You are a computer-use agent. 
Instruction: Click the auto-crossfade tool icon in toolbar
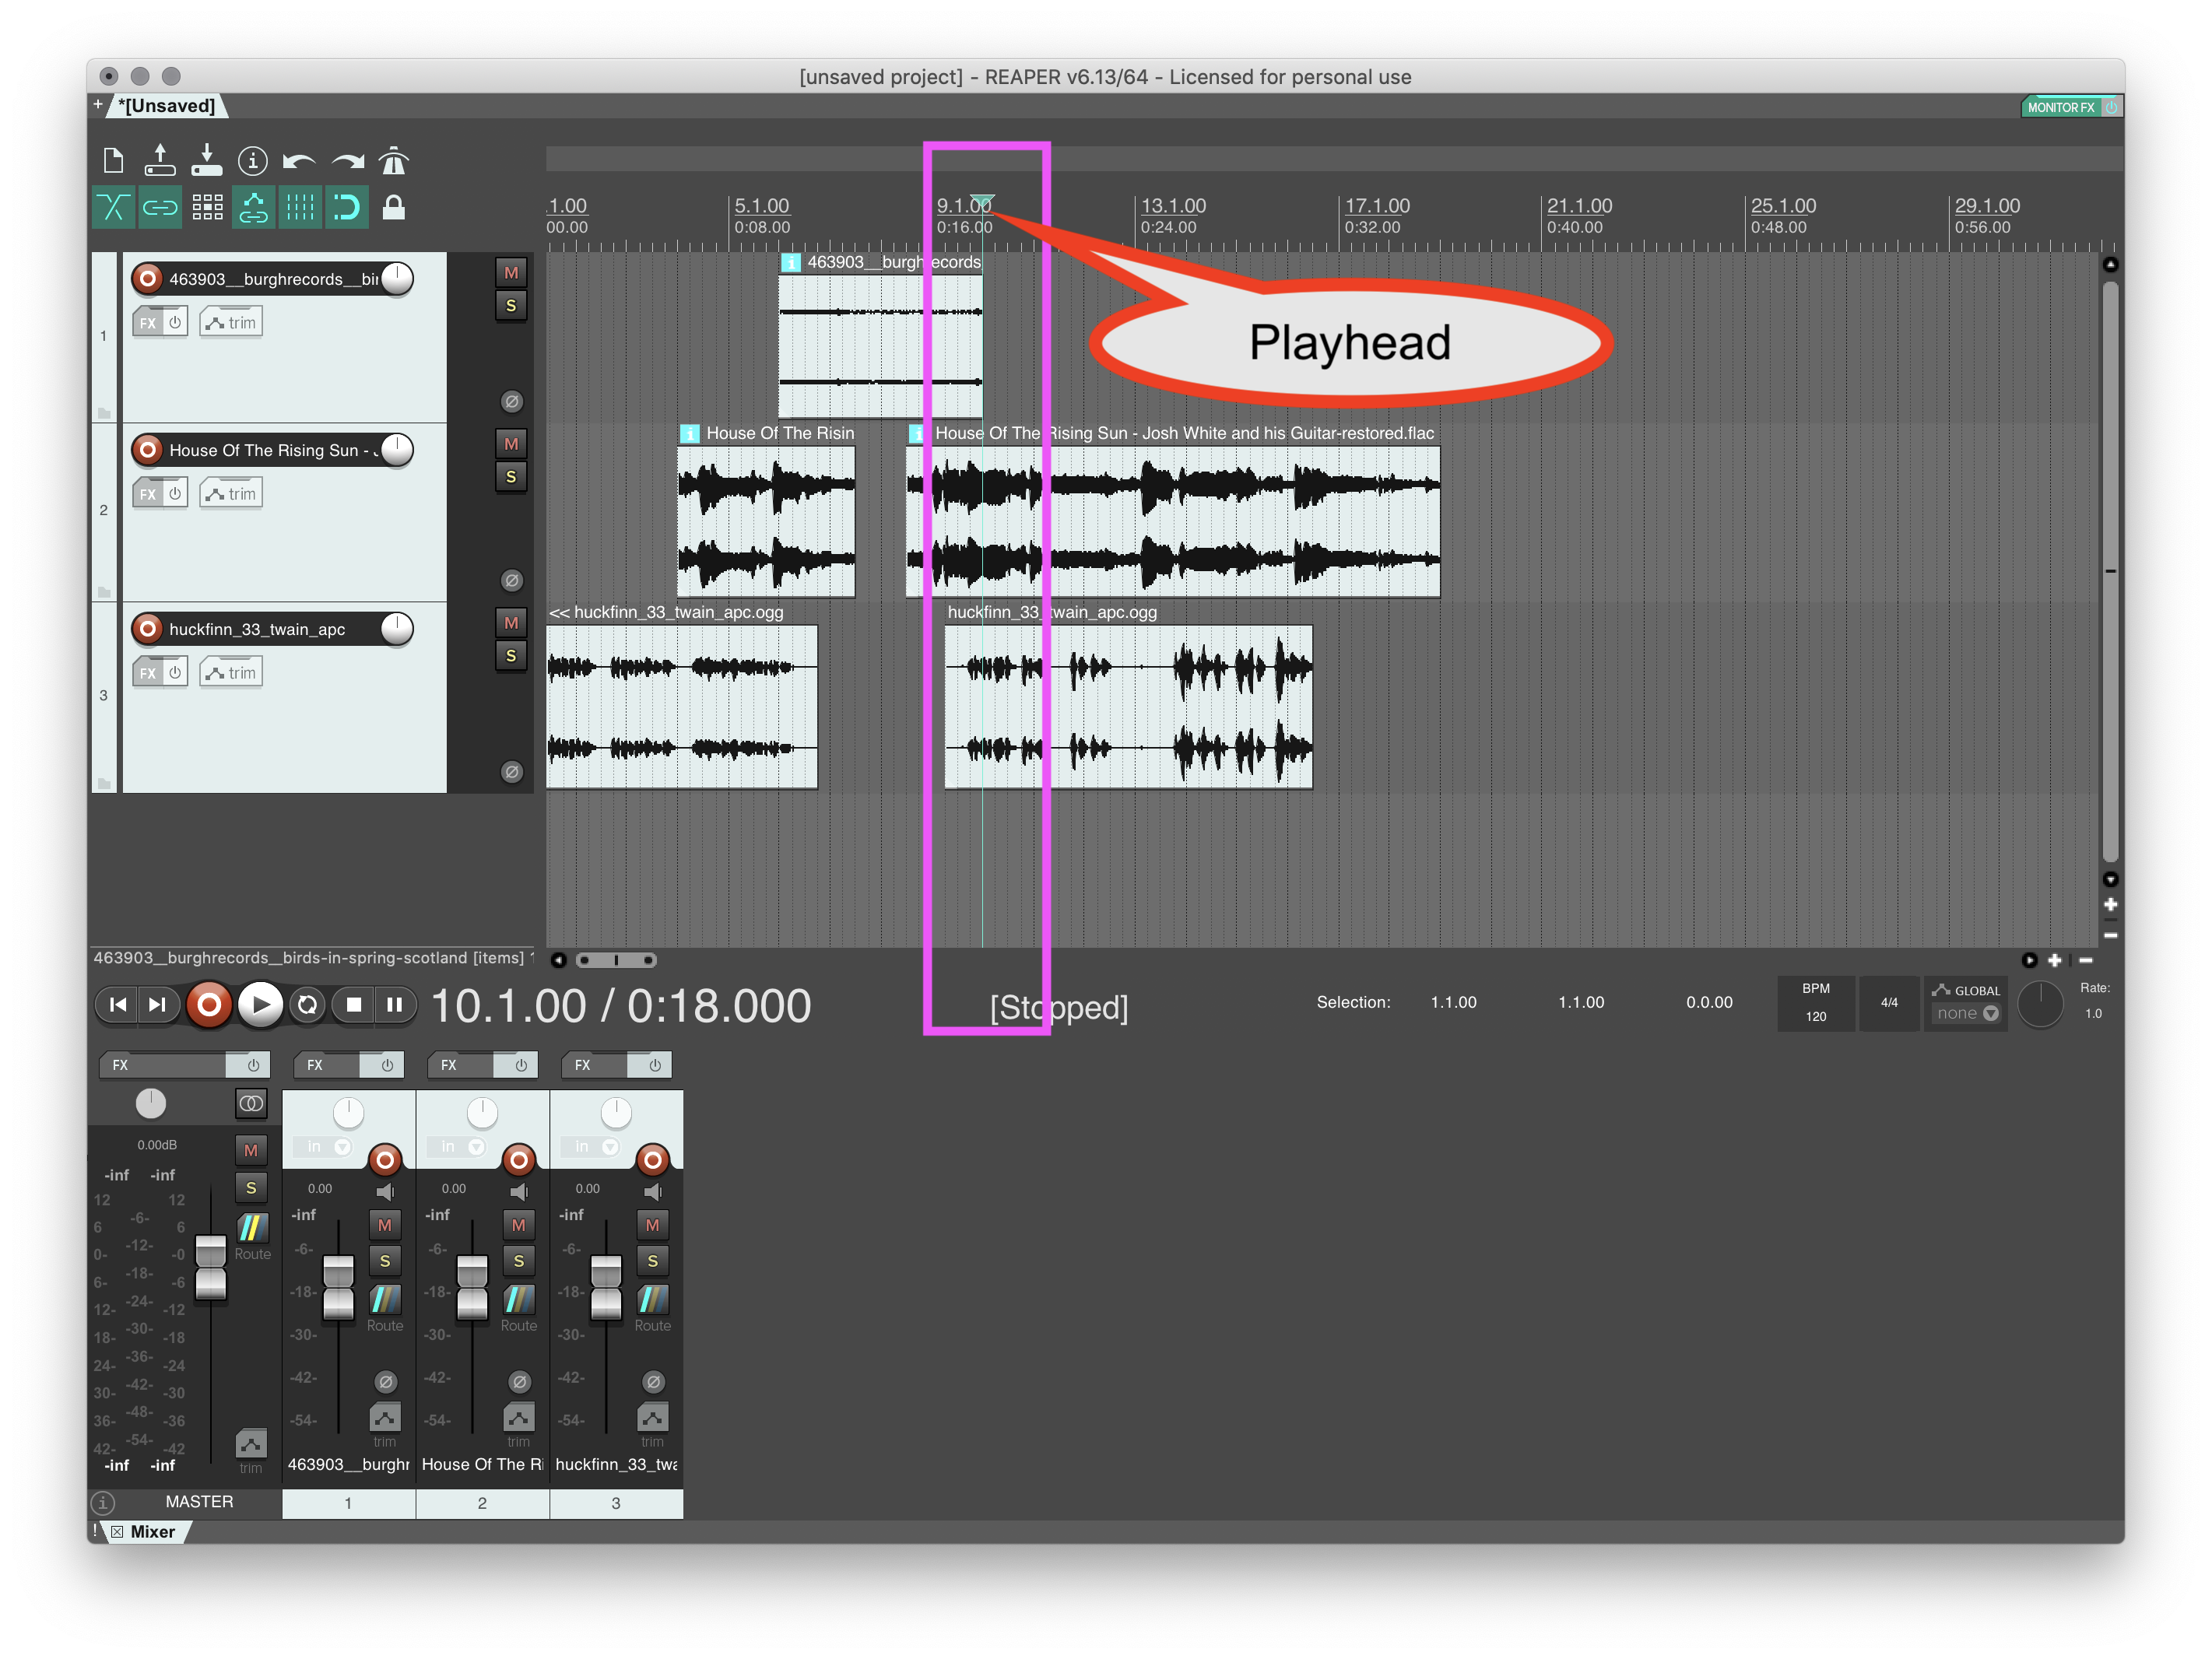click(117, 209)
